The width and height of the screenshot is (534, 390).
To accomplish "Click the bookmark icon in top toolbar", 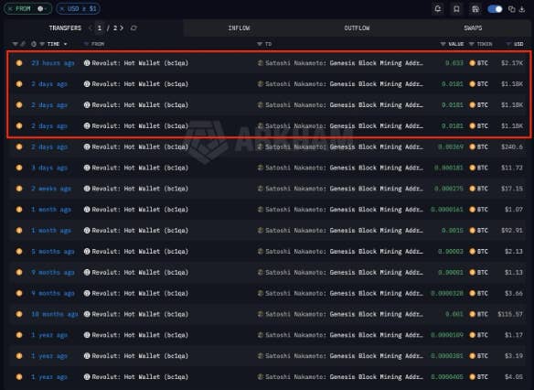I will [456, 9].
